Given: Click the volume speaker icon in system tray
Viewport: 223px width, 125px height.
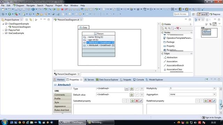Looking at the screenshot, I should pyautogui.click(x=195, y=123).
